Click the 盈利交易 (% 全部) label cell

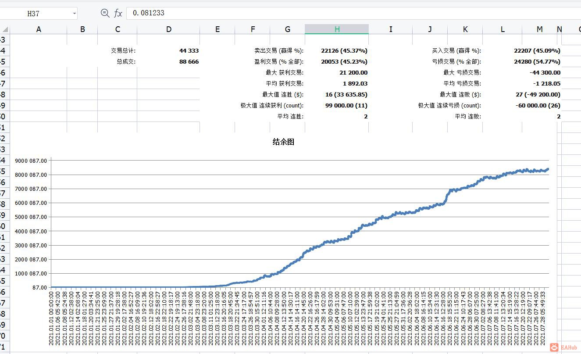tap(279, 62)
